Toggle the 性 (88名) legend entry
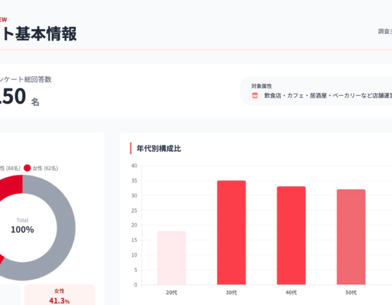Image resolution: width=392 pixels, height=305 pixels. (x=10, y=168)
